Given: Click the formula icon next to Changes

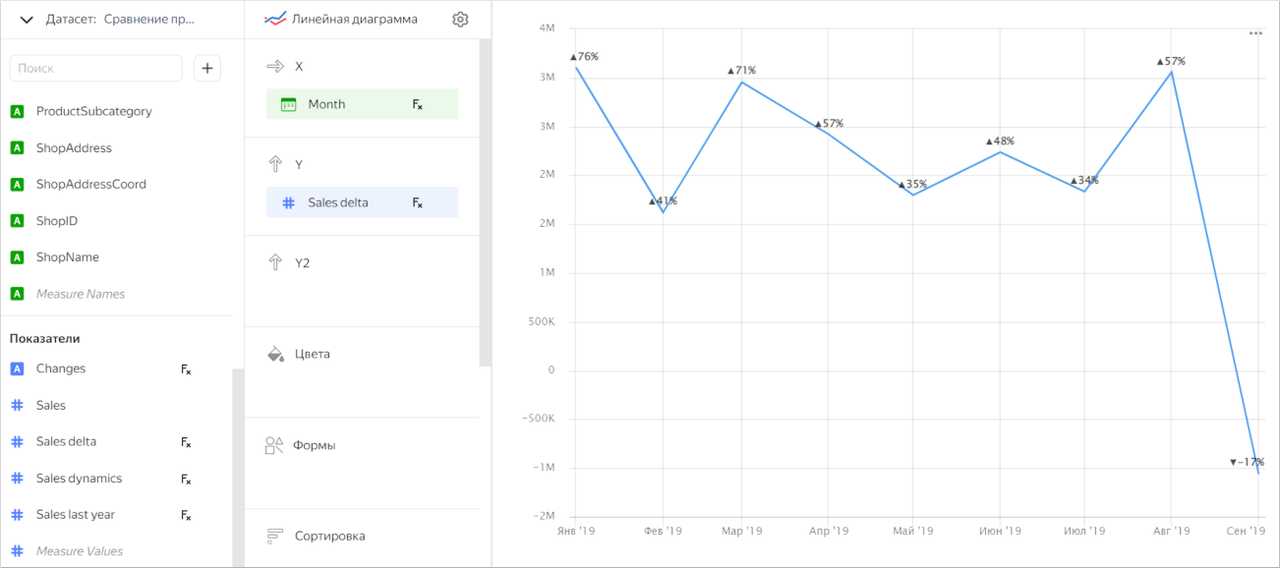Looking at the screenshot, I should 186,369.
